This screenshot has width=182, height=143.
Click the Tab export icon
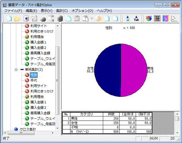click(136, 19)
